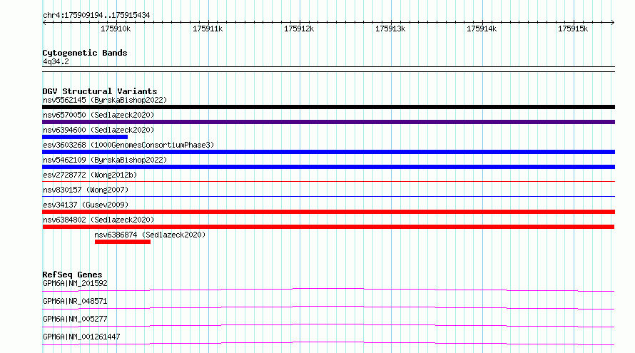
Task: Open nsv6384802 (Sedlazeck2020) variant label
Action: tap(98, 220)
